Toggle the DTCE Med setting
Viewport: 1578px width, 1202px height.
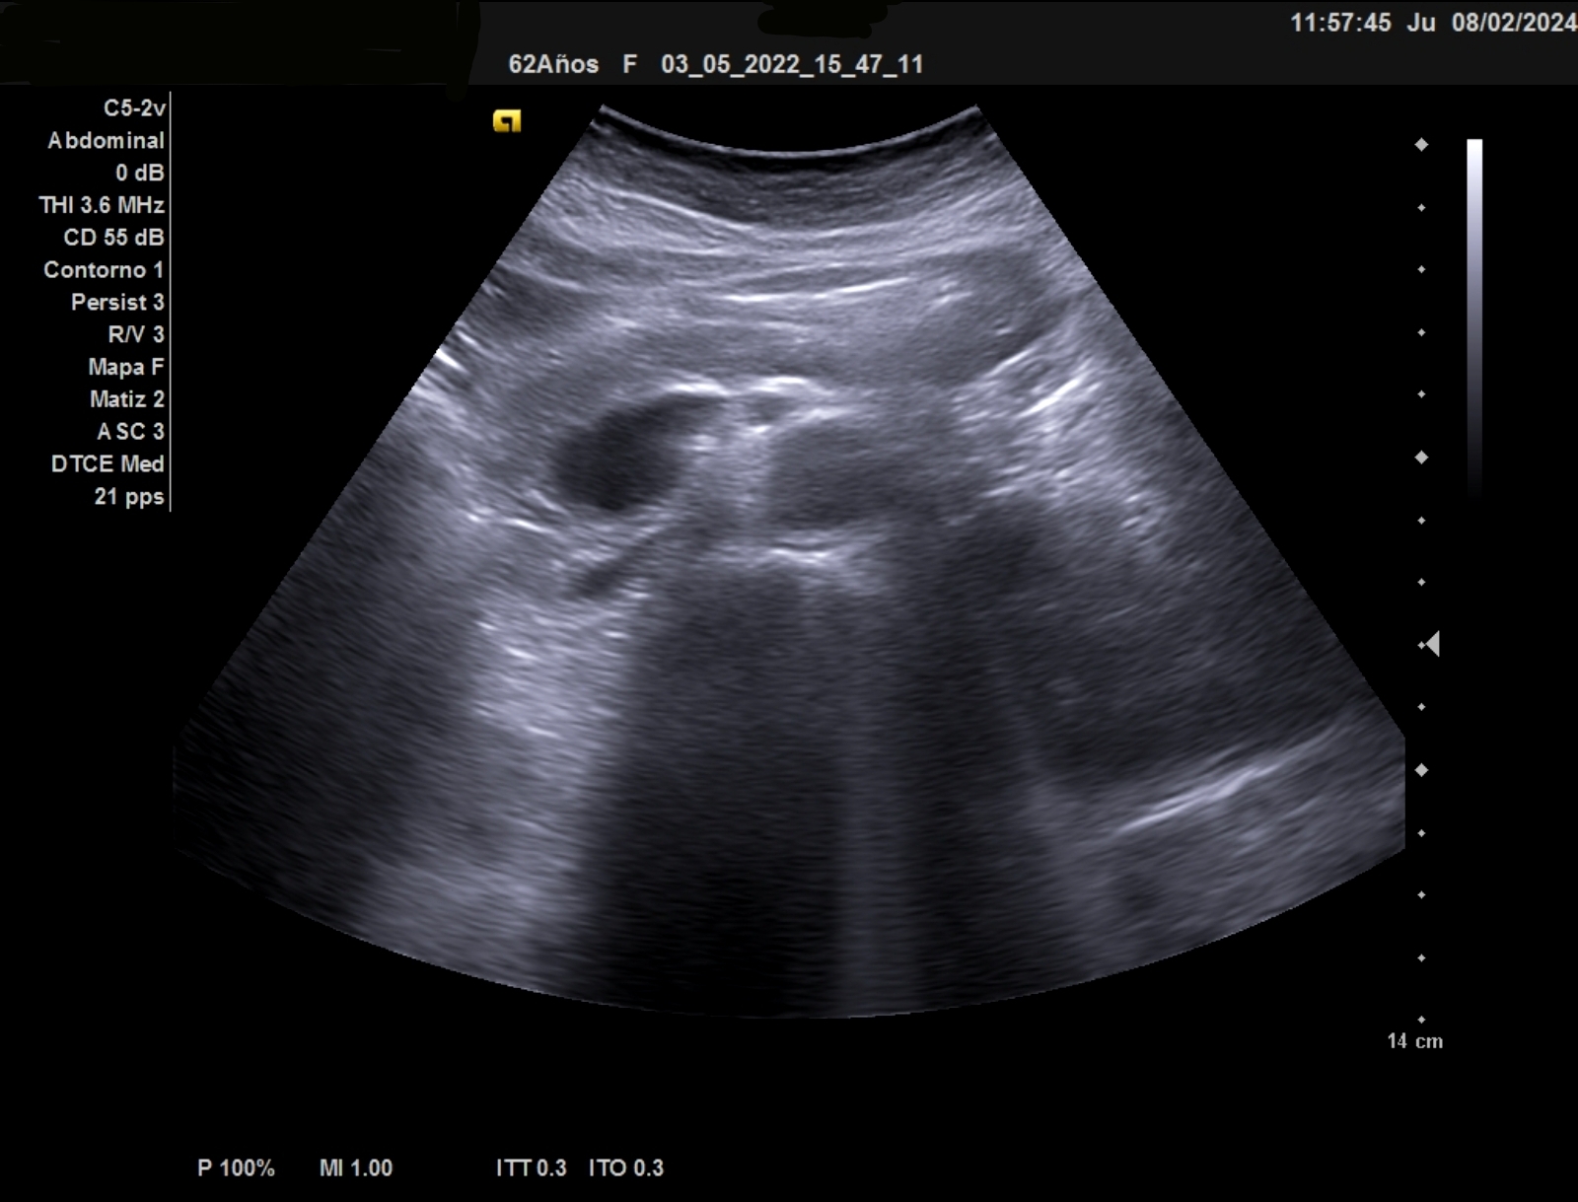(x=108, y=464)
